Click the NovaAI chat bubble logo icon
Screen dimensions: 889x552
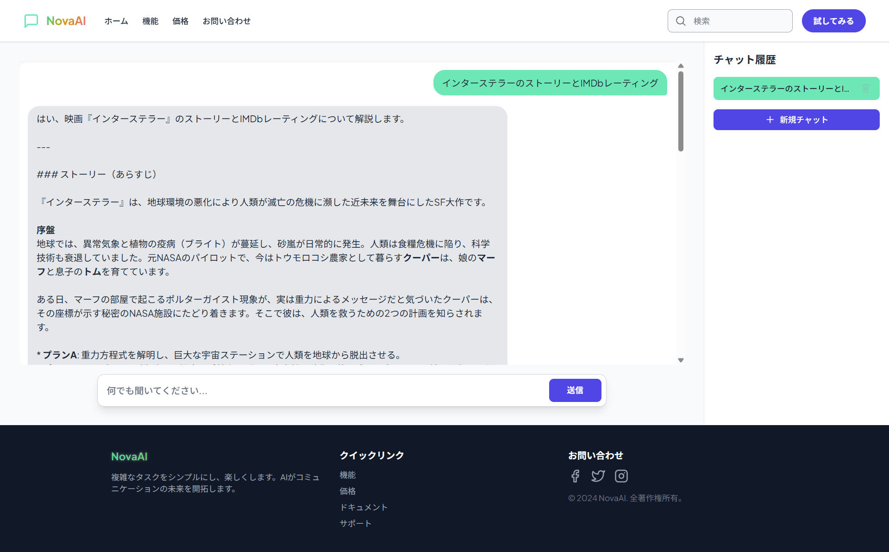pos(31,21)
